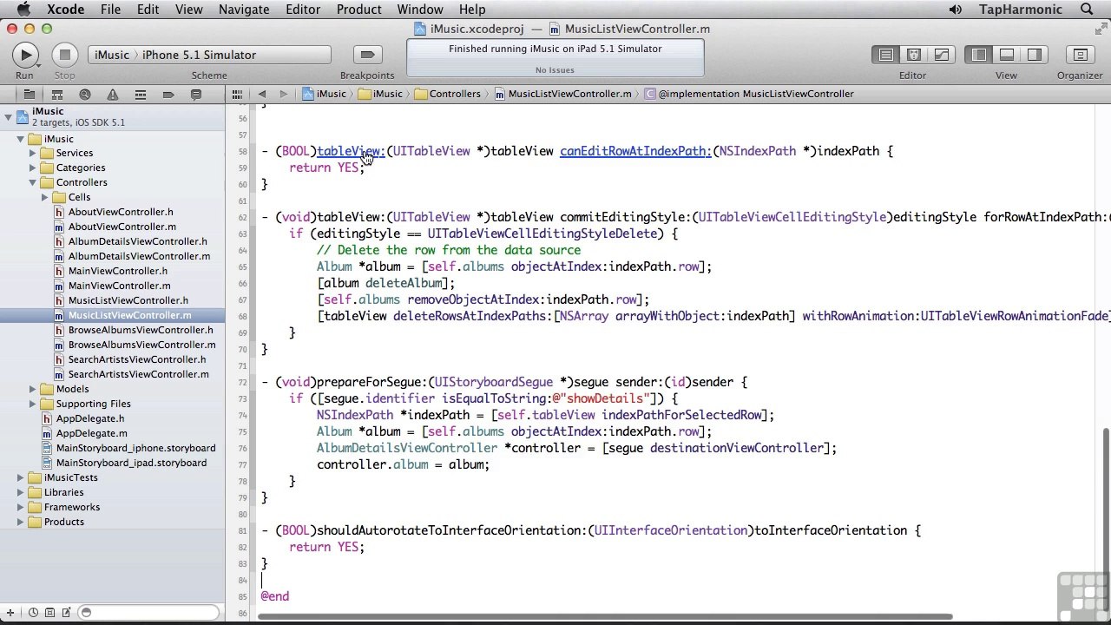Open MainViewController.h file
1111x625 pixels.
pos(119,271)
